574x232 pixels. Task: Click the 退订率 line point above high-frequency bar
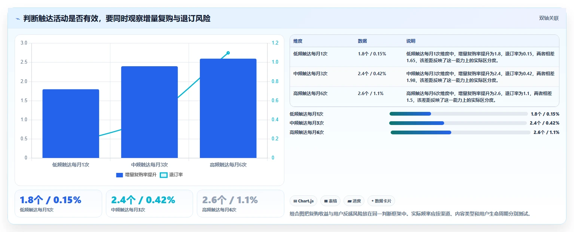pyautogui.click(x=228, y=53)
